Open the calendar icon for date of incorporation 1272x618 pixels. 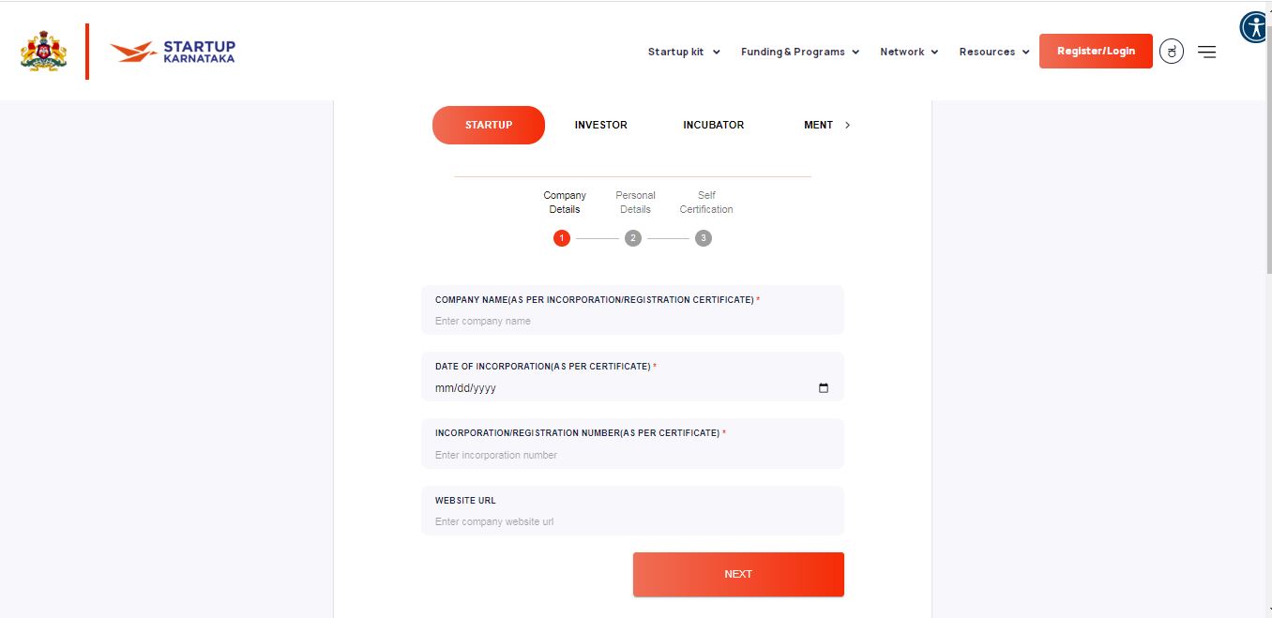pos(823,387)
